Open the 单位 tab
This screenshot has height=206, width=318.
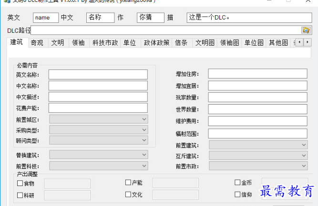coord(130,43)
